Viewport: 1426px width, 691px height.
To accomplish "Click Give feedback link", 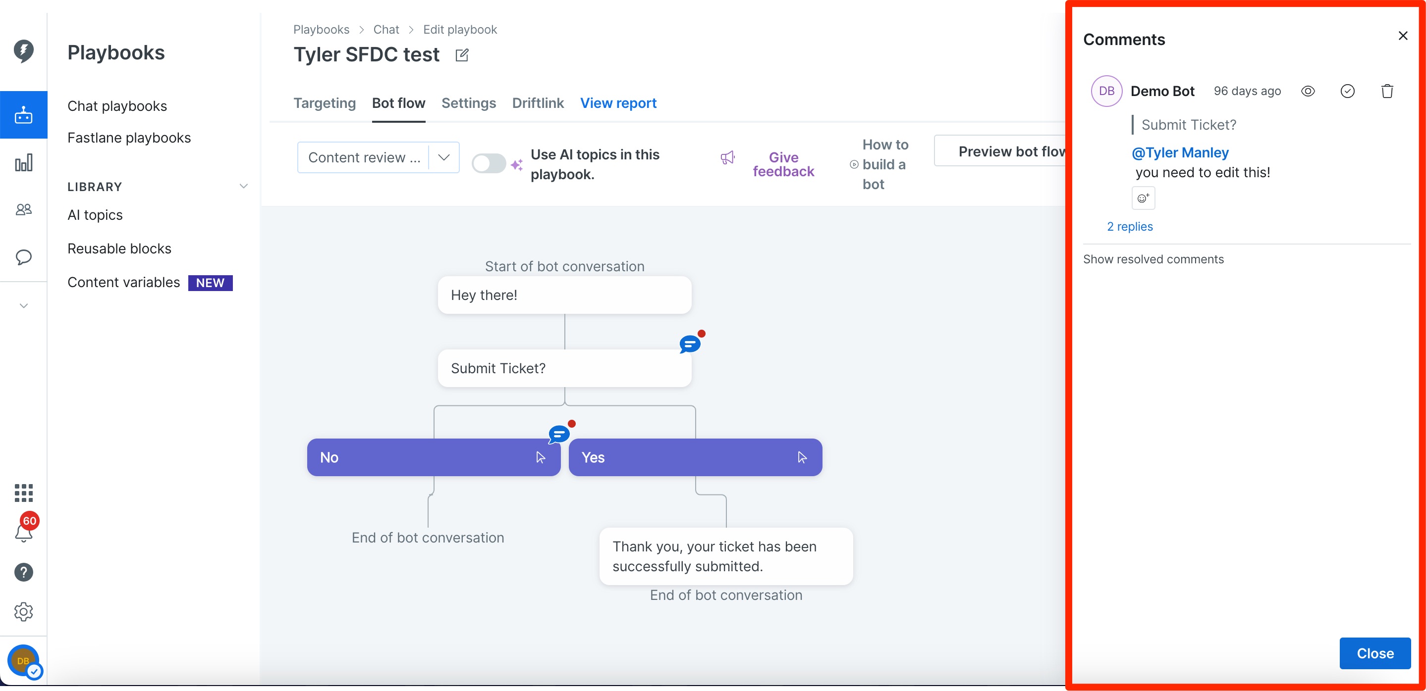I will [x=783, y=165].
